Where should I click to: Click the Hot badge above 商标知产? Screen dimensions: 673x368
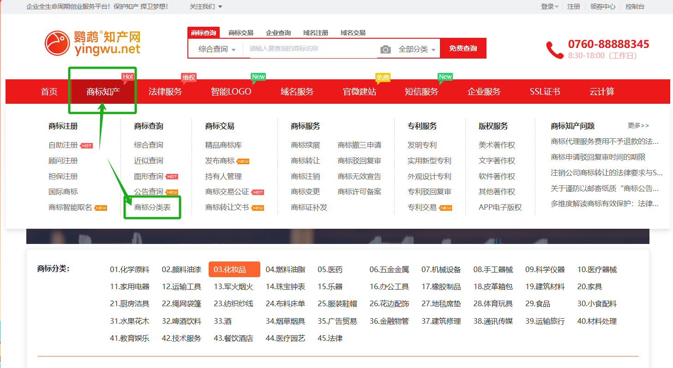coord(128,77)
